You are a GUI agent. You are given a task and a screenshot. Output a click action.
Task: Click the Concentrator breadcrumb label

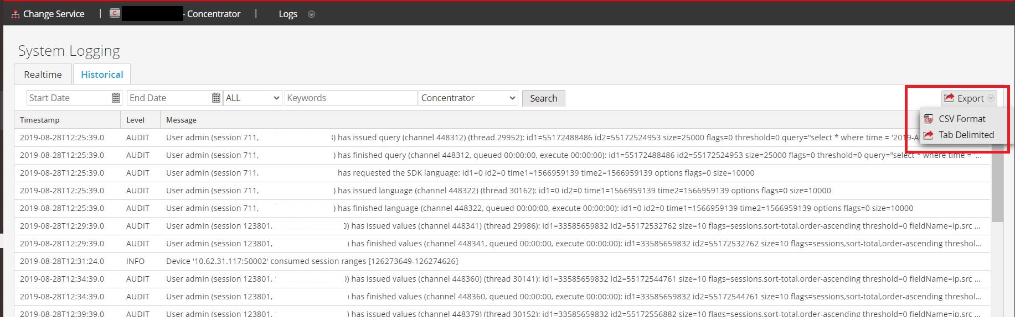click(x=214, y=14)
